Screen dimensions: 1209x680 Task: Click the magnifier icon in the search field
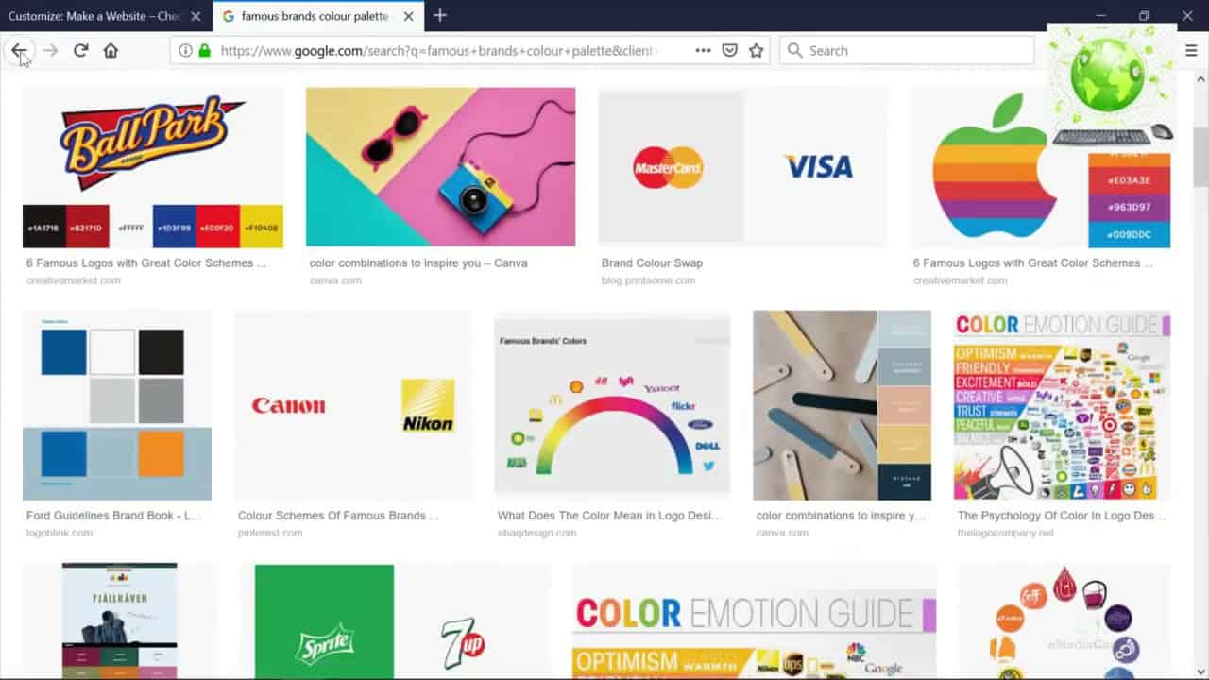[794, 50]
